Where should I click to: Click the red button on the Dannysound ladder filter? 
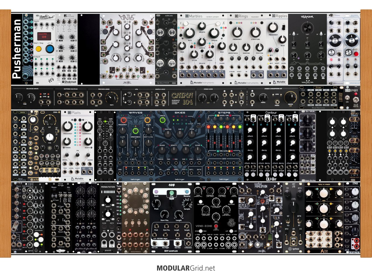click(x=356, y=54)
